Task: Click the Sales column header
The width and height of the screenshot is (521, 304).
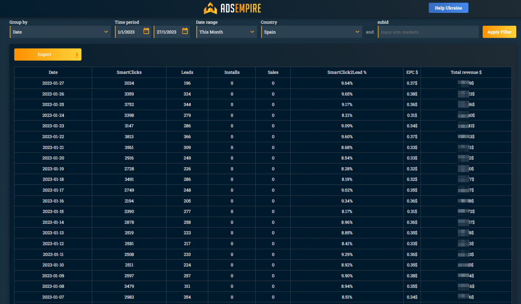Action: (273, 72)
